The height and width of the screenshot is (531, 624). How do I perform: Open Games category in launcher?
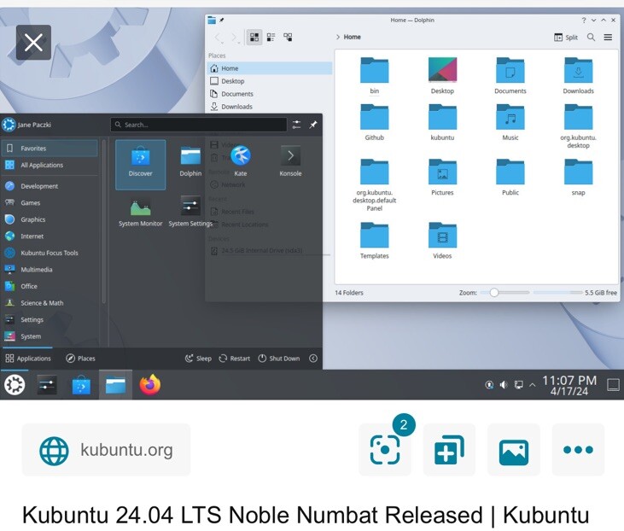pos(50,202)
